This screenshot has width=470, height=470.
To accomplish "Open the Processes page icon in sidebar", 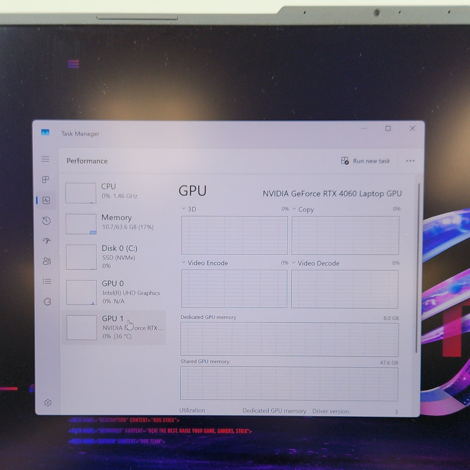I will [x=46, y=179].
